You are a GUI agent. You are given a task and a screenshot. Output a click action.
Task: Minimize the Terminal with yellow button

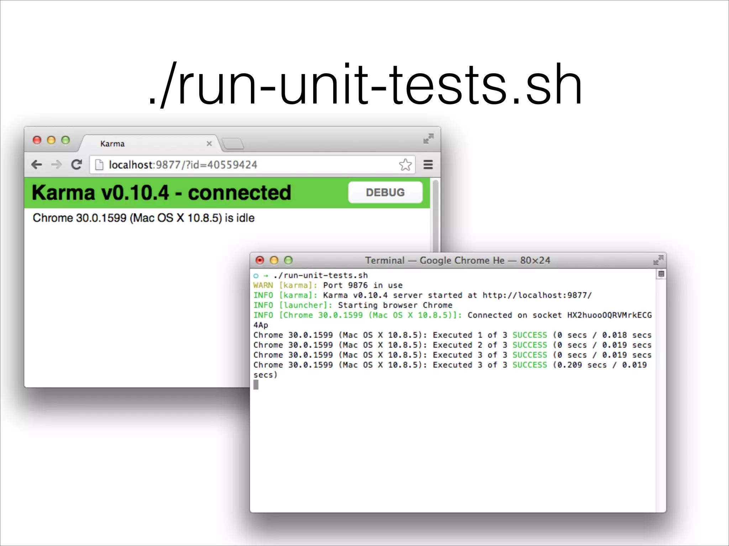click(x=274, y=260)
